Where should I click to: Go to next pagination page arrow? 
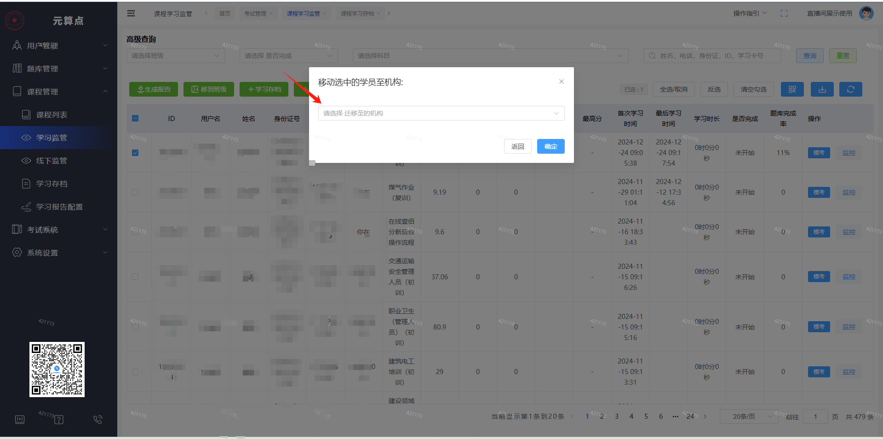pyautogui.click(x=705, y=416)
